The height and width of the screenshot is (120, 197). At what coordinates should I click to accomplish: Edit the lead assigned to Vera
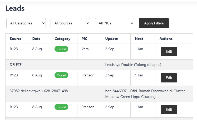click(x=169, y=51)
